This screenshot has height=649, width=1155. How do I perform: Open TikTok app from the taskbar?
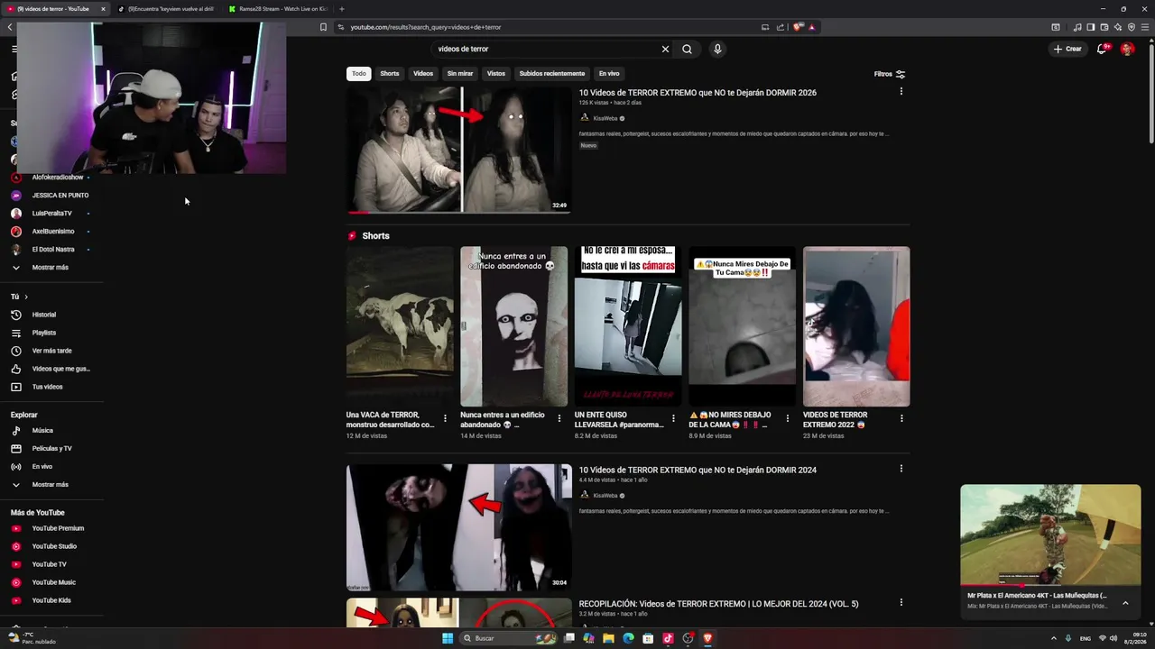(668, 638)
